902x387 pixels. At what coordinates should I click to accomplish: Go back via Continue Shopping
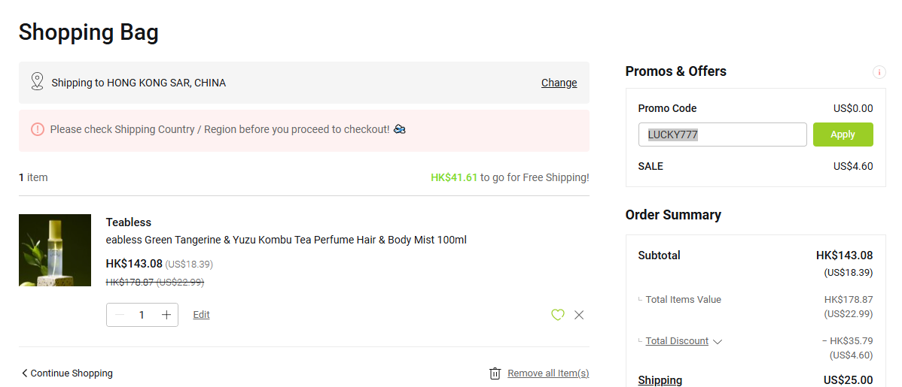[72, 373]
